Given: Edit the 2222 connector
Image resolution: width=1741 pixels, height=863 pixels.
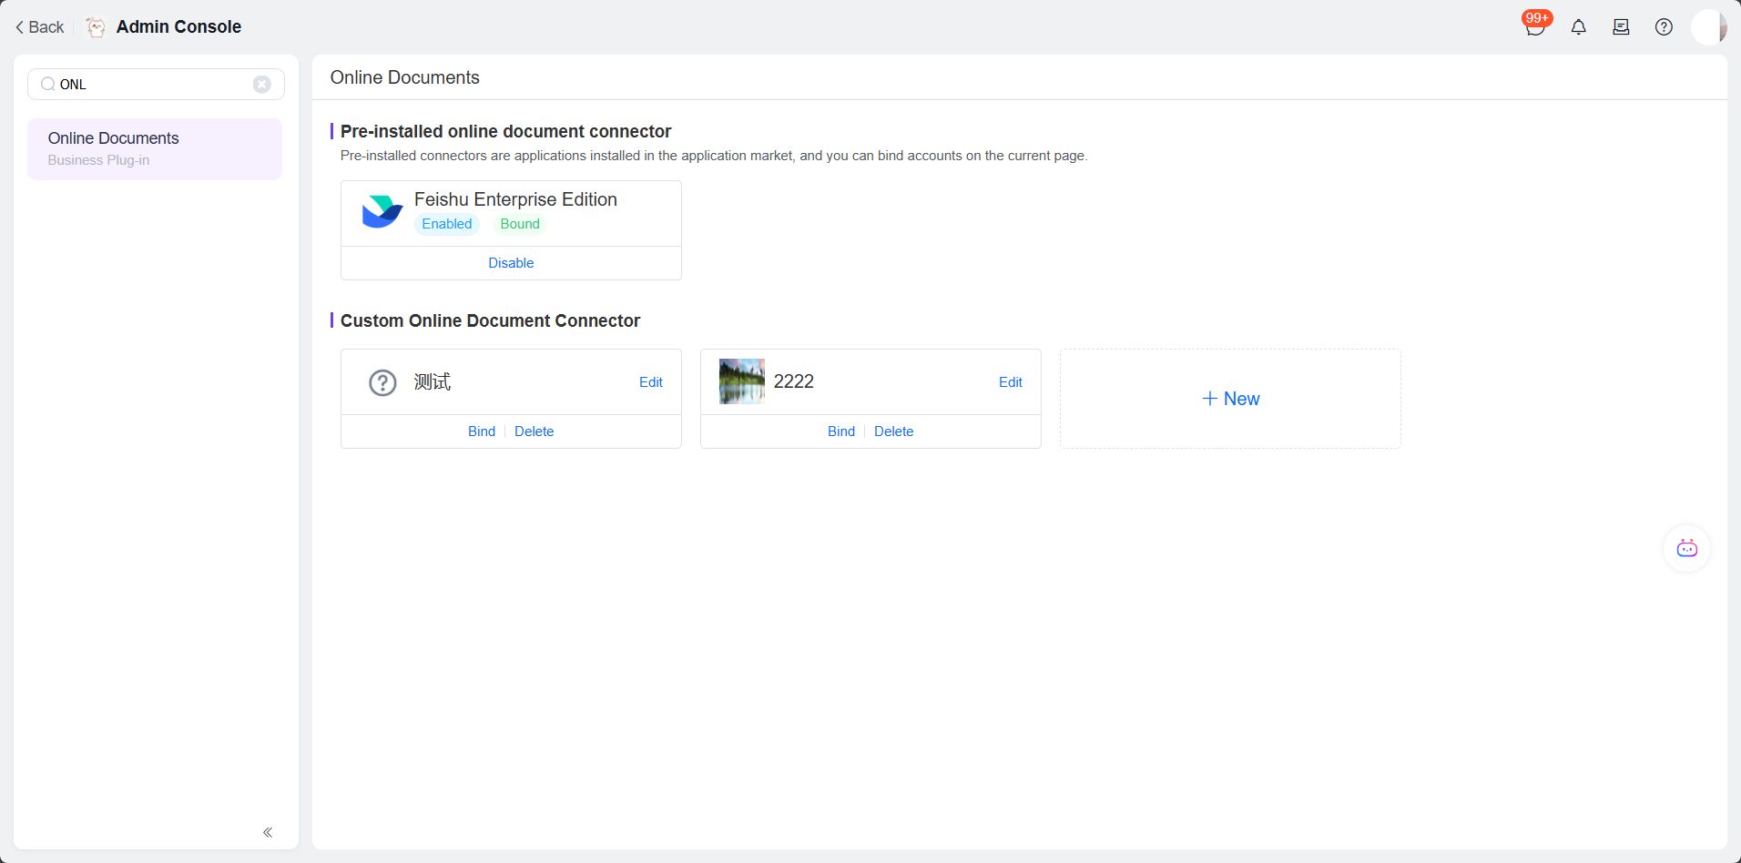Looking at the screenshot, I should (1010, 382).
